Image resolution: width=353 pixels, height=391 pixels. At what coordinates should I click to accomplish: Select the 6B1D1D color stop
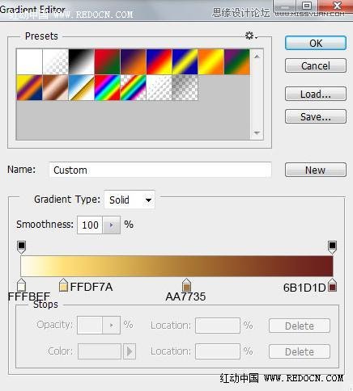point(332,285)
